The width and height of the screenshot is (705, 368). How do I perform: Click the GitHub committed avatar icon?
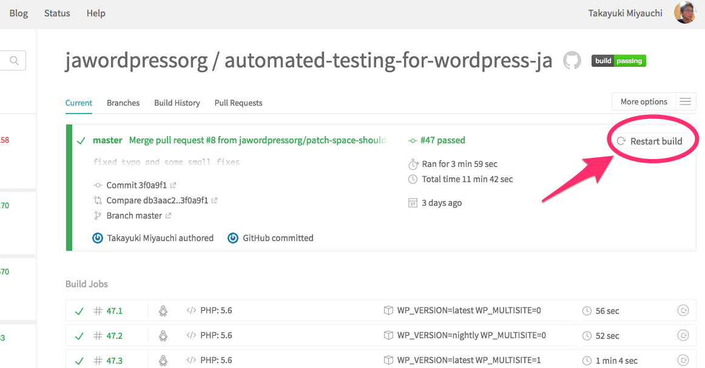point(233,238)
